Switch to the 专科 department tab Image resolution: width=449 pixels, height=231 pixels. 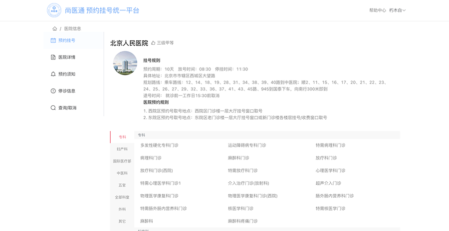(x=122, y=137)
